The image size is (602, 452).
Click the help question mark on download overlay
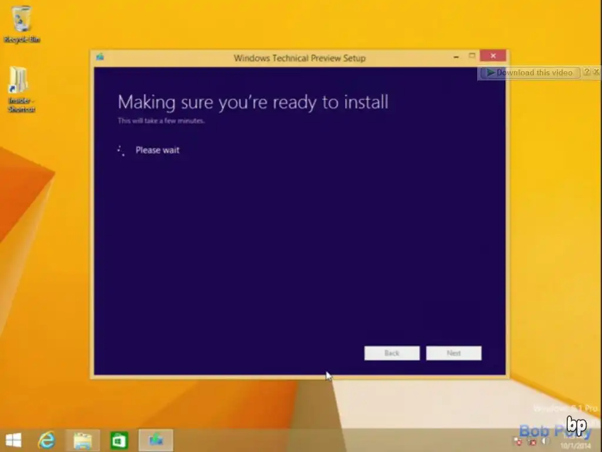[587, 72]
